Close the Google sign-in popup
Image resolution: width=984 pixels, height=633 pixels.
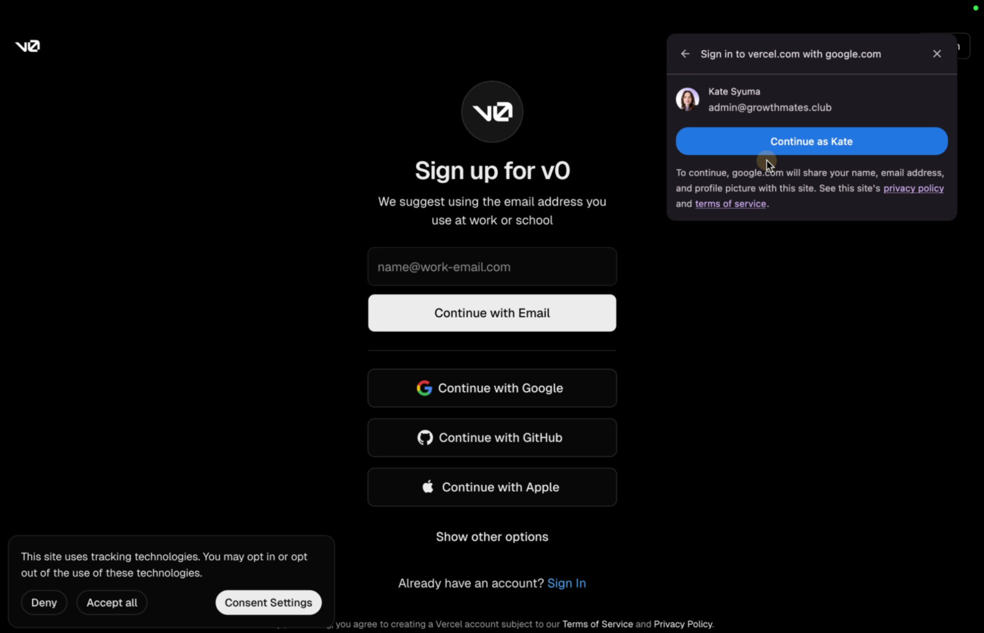click(937, 54)
